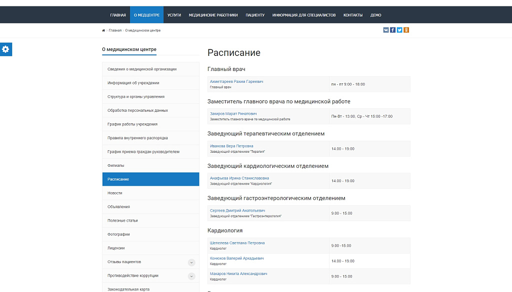
Task: Open the blue gear settings panel
Action: (x=6, y=49)
